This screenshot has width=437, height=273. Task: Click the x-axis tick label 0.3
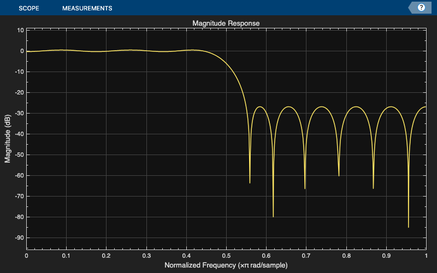[146, 256]
